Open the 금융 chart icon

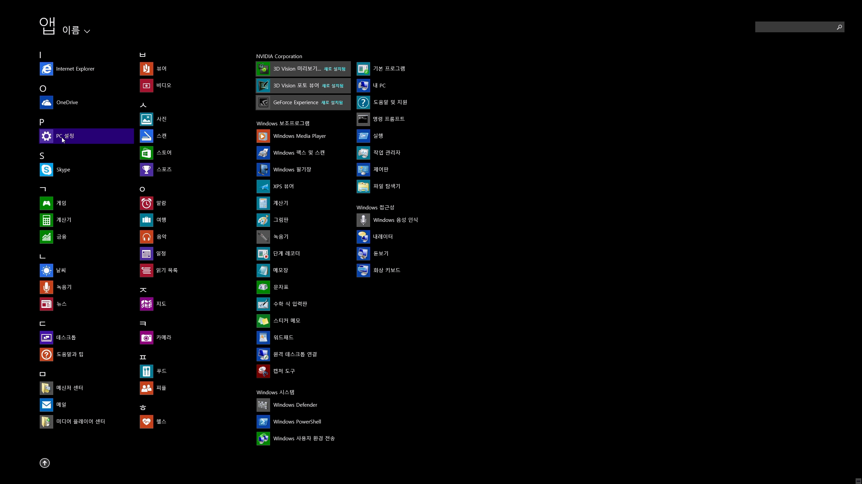46,237
